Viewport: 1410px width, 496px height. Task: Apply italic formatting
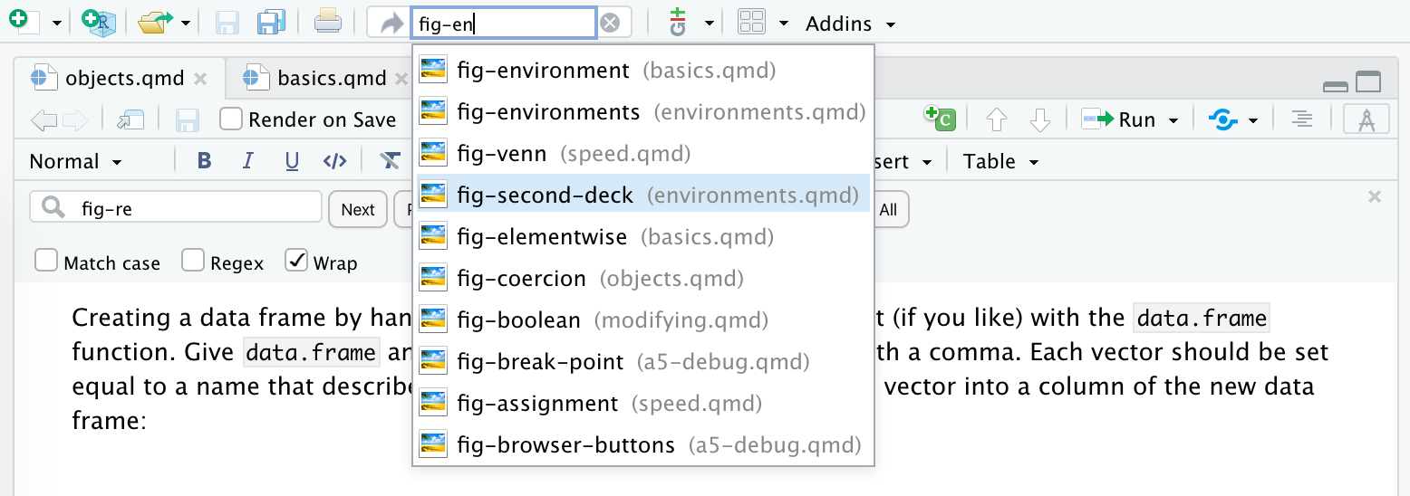click(248, 161)
